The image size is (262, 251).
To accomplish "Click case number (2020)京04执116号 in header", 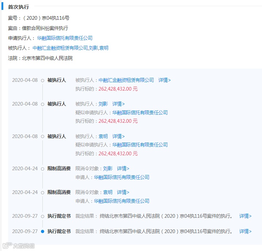I will [x=46, y=18].
